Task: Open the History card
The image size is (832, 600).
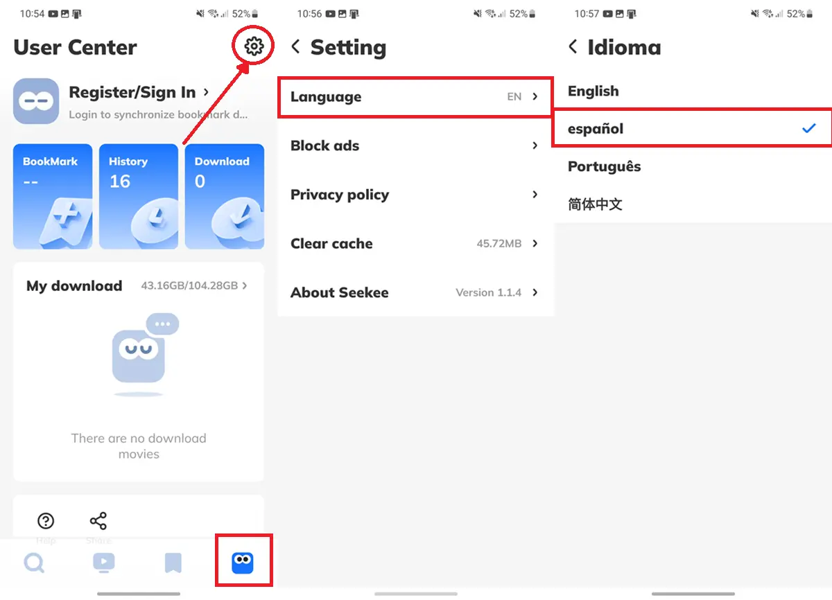Action: coord(139,196)
